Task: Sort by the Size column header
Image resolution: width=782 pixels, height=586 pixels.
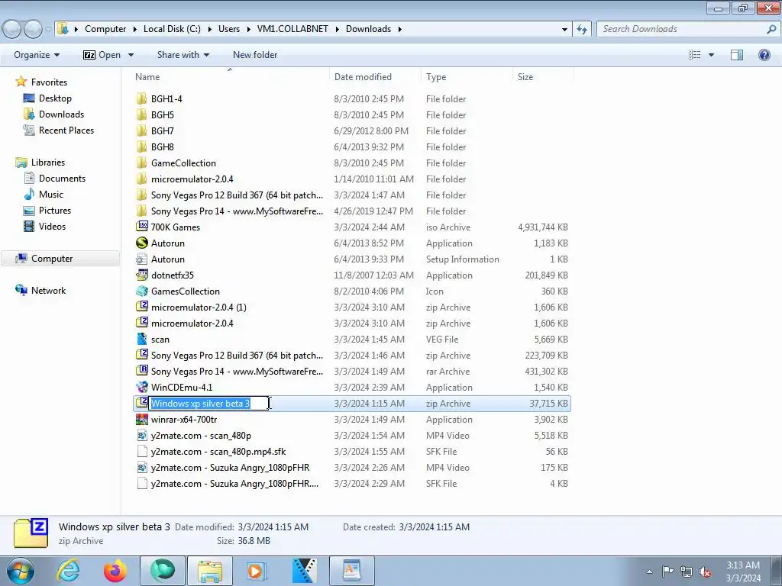Action: 543,77
